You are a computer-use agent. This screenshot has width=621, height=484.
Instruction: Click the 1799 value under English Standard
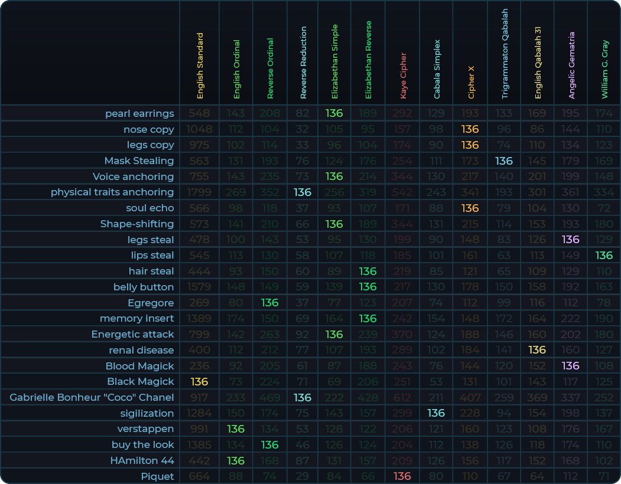[199, 192]
